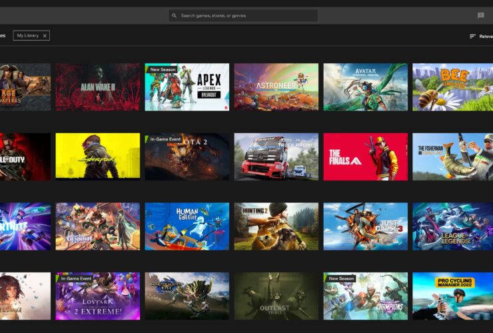Open The Finals game tile
The image size is (493, 333).
point(365,157)
